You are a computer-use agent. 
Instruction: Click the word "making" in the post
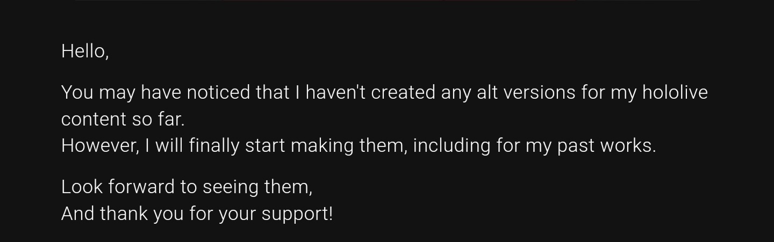(322, 146)
